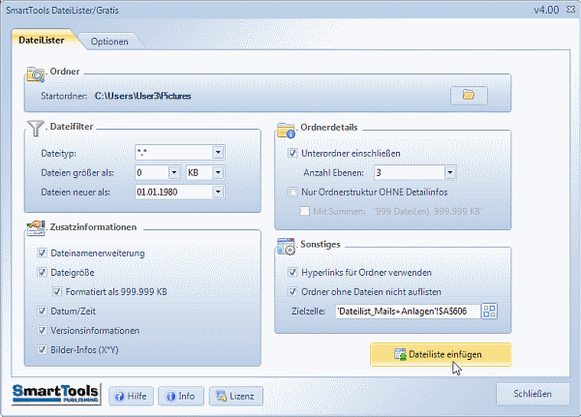The width and height of the screenshot is (581, 417).
Task: Toggle Hyperlinks für Ordner verwenden
Action: (x=292, y=272)
